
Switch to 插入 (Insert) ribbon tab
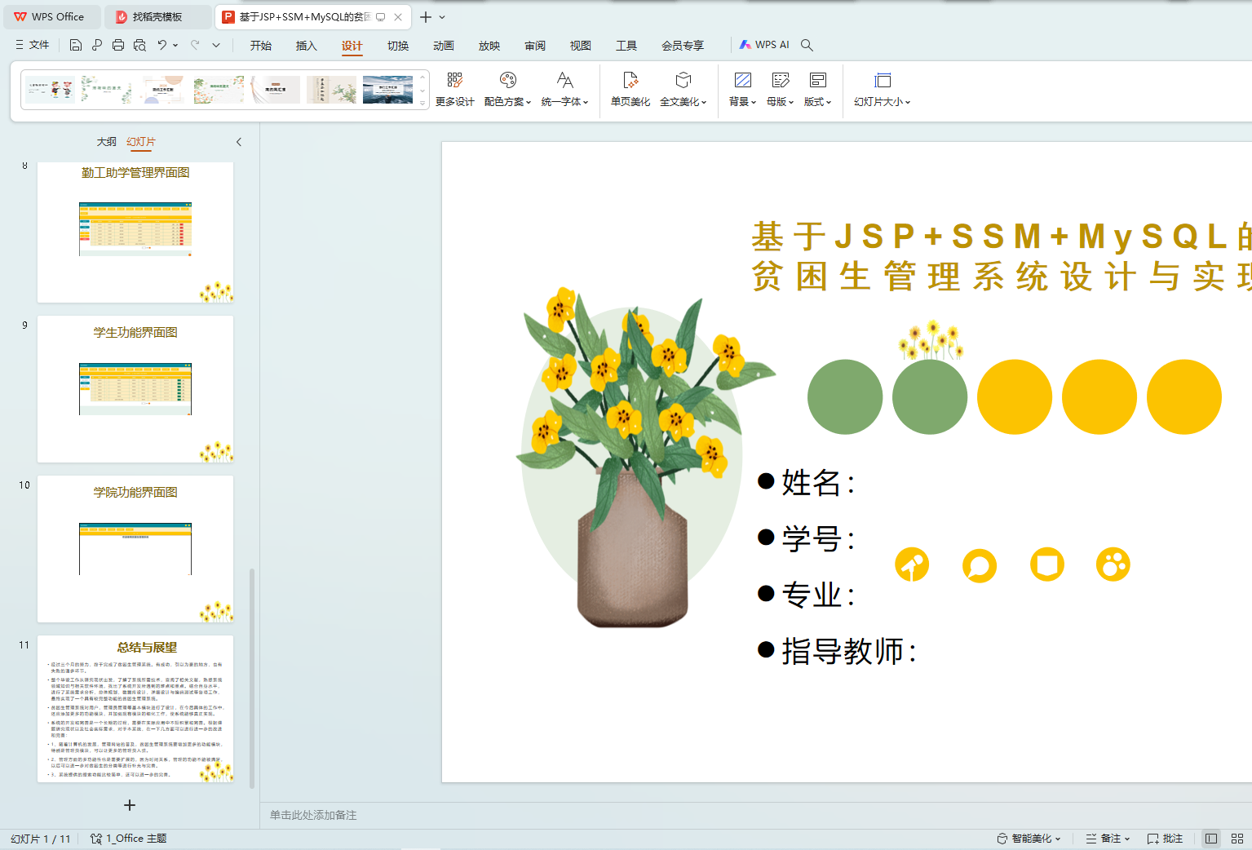[306, 46]
